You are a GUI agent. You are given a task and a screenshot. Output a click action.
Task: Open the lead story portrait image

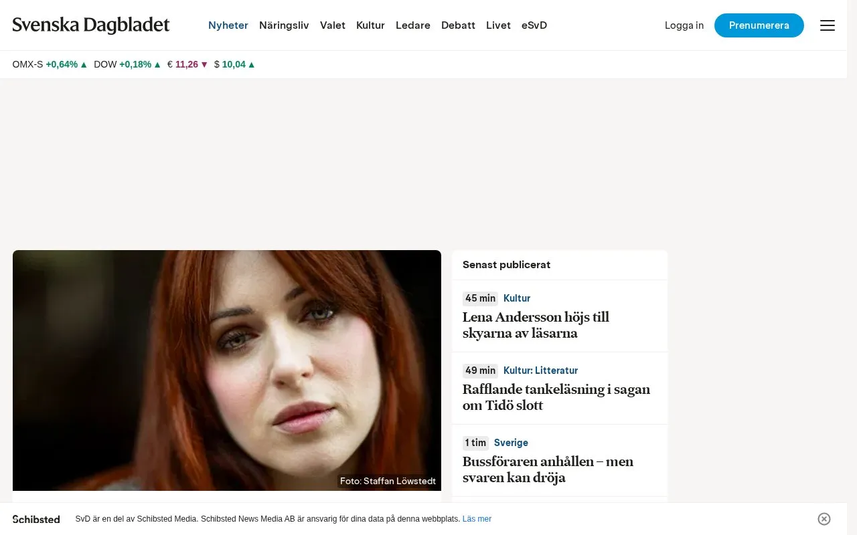point(227,370)
